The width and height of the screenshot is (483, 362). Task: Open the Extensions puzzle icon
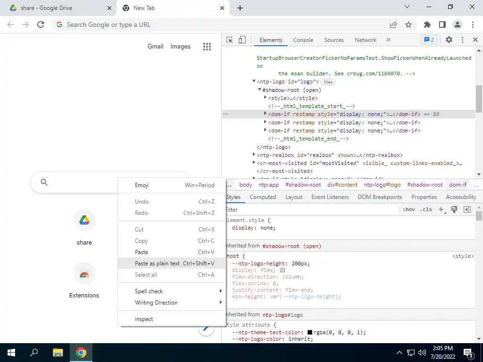(x=427, y=25)
